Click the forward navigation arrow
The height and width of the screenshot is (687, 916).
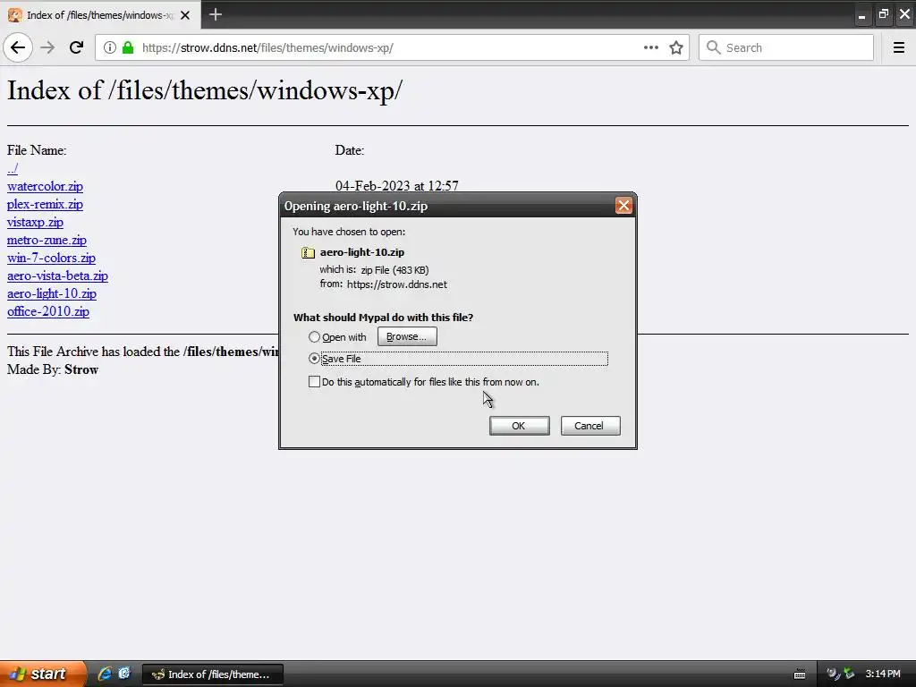point(48,47)
